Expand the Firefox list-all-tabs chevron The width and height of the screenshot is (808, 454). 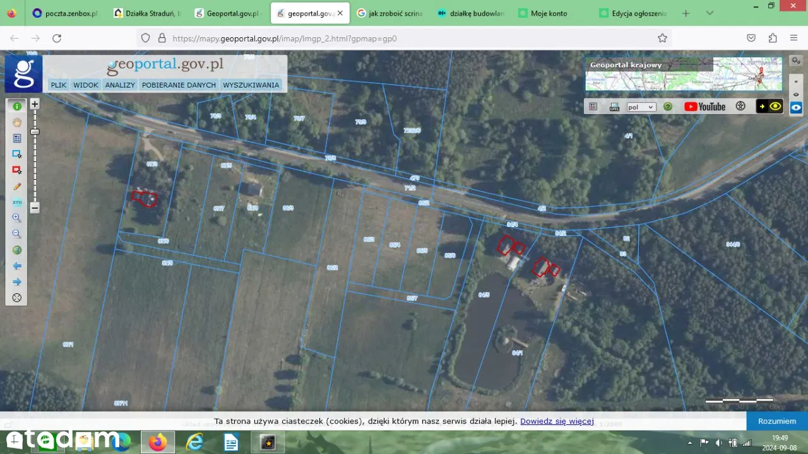pos(710,13)
